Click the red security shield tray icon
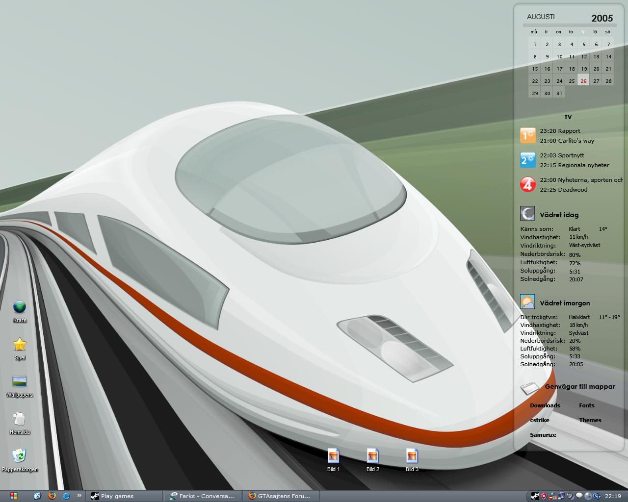This screenshot has height=502, width=628. [544, 496]
